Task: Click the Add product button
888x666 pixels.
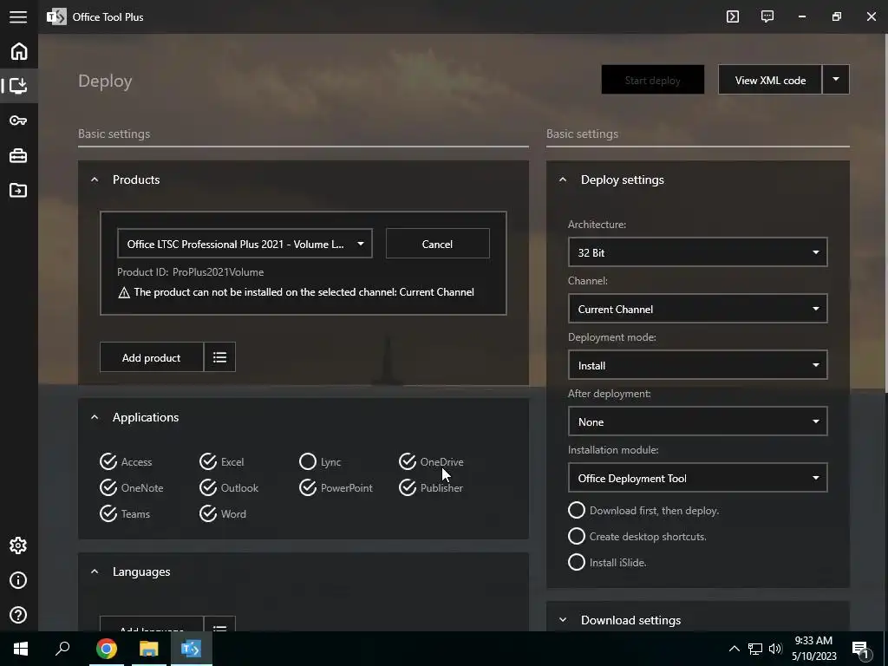Action: [151, 356]
